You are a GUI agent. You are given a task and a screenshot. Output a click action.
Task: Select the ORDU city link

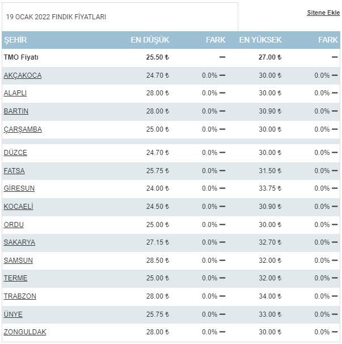14,225
